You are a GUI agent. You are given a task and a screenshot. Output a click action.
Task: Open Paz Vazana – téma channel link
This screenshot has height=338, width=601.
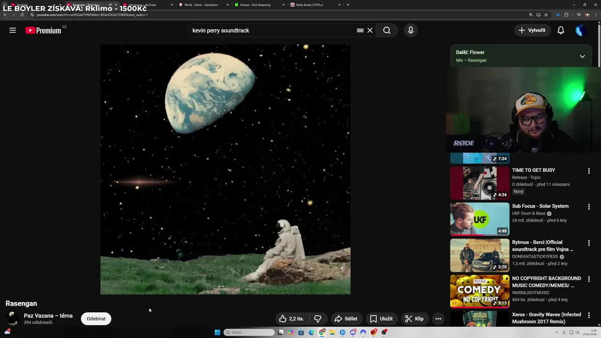point(48,315)
